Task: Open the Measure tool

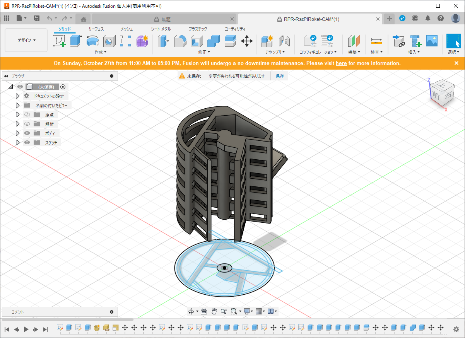Action: pyautogui.click(x=376, y=41)
